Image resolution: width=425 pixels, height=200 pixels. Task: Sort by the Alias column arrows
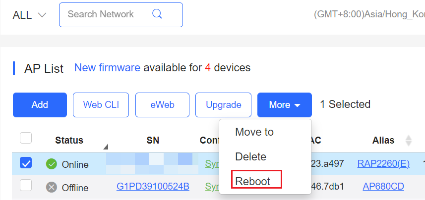tap(409, 141)
